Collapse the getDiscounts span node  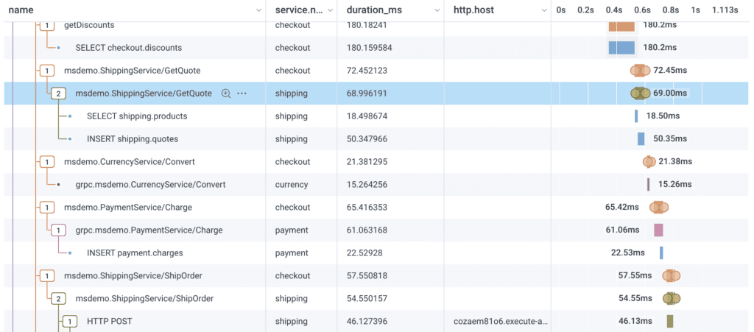point(47,25)
